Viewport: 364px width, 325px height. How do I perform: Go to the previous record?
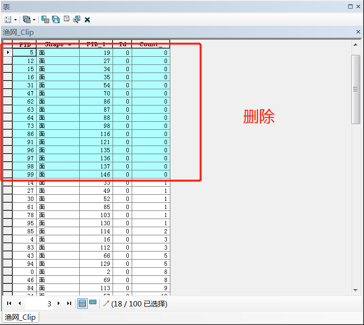[x=20, y=304]
